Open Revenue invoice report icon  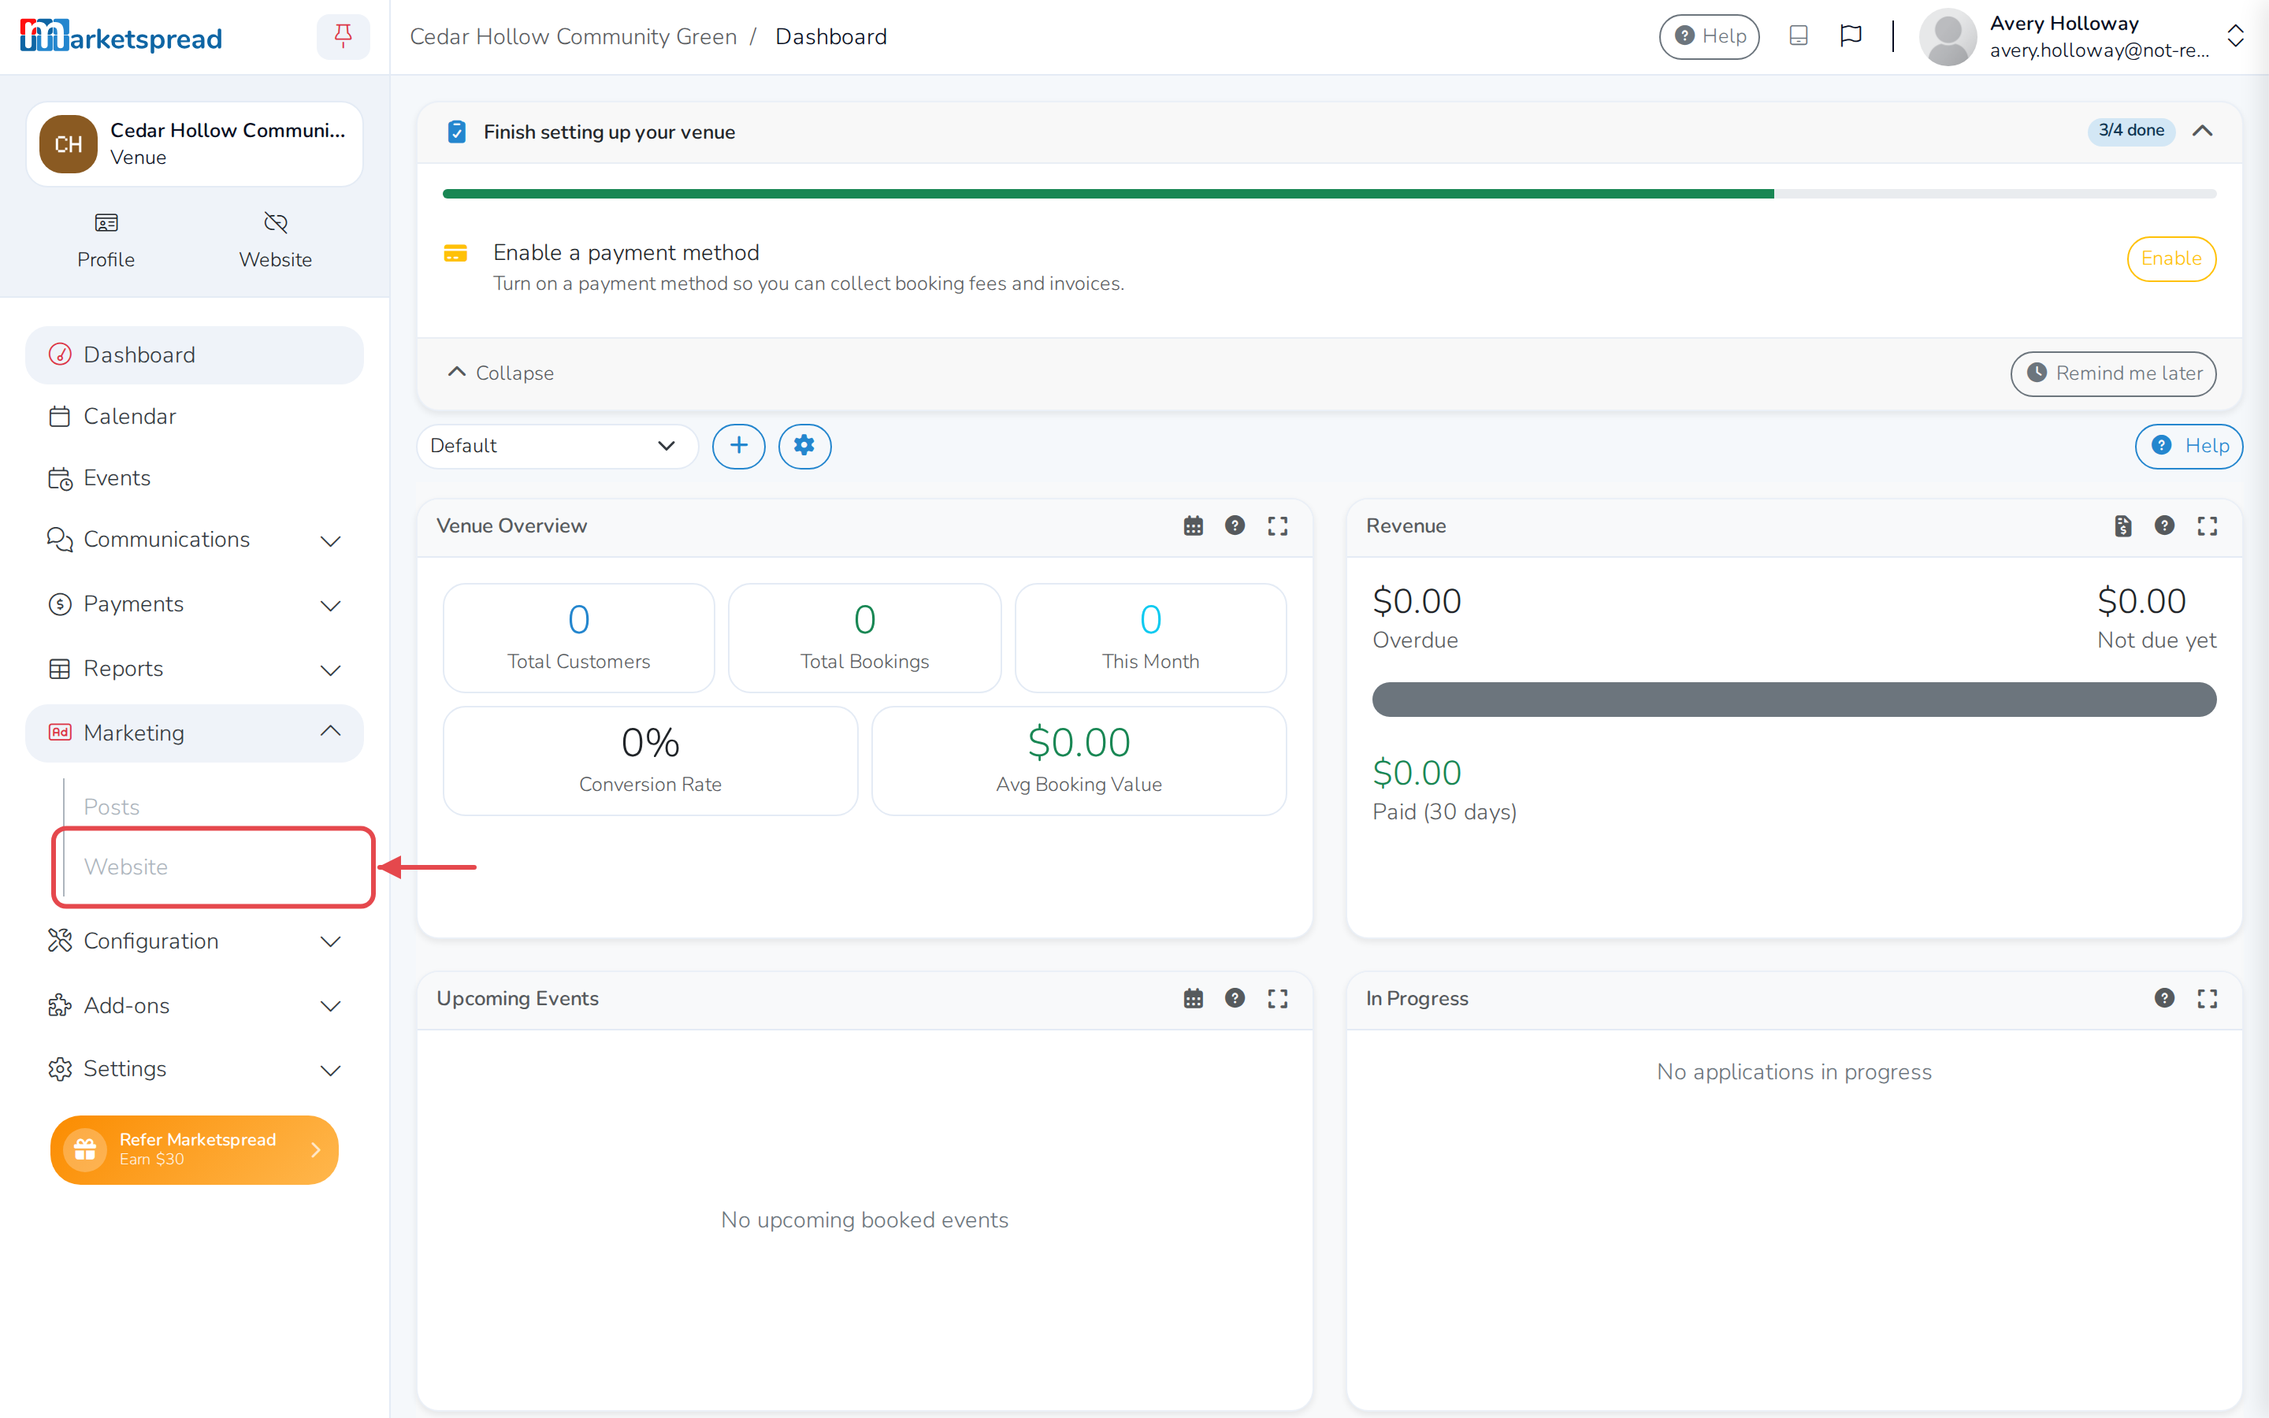pos(2122,526)
